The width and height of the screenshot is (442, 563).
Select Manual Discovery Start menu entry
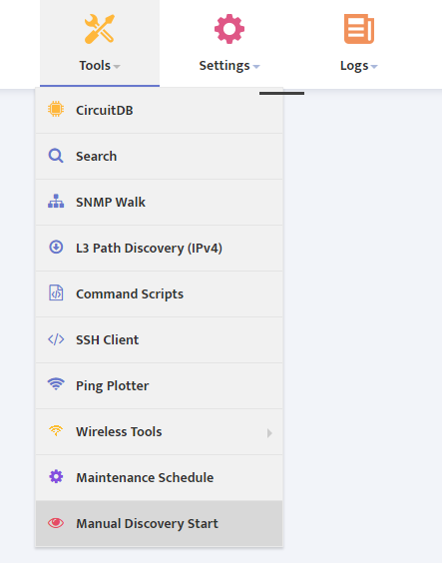(159, 523)
